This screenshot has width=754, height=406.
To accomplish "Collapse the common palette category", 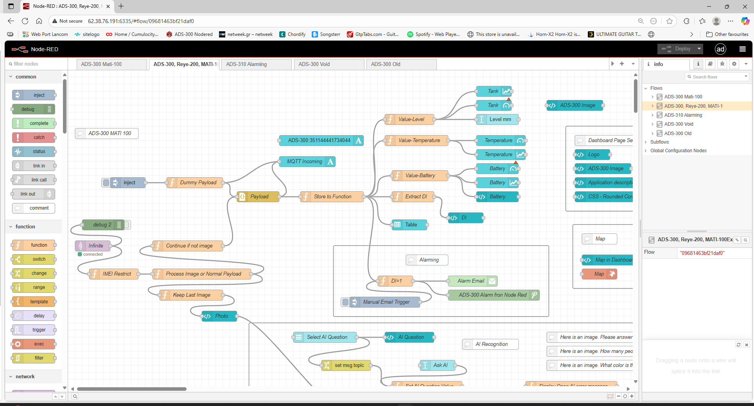I will pyautogui.click(x=34, y=77).
